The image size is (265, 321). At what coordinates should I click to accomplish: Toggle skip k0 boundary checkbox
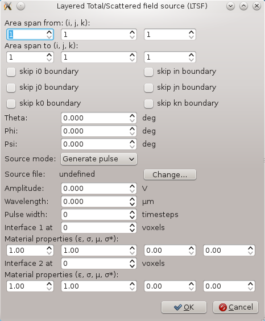[11, 103]
